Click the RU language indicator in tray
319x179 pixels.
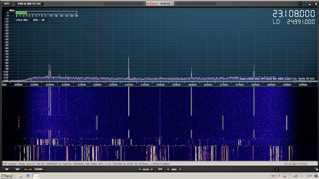click(x=273, y=175)
